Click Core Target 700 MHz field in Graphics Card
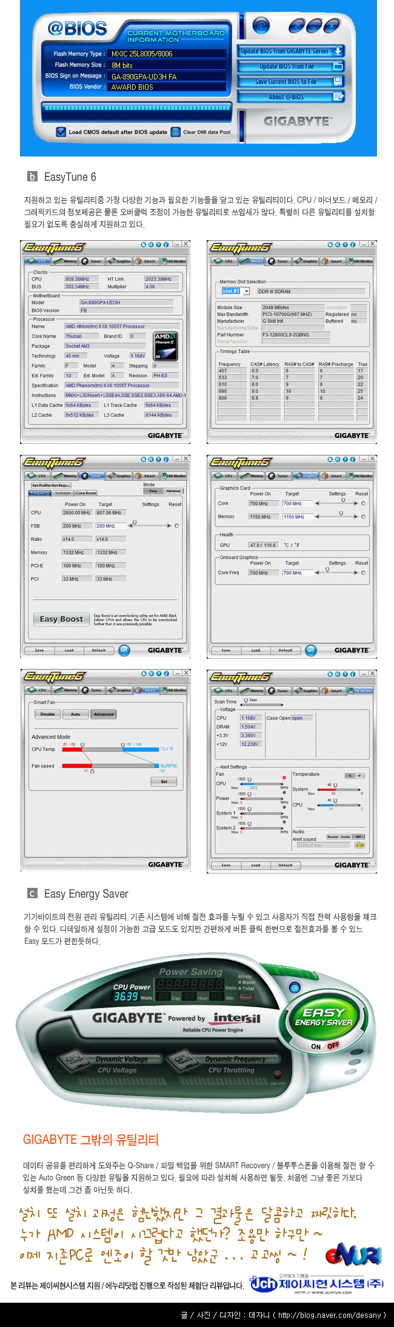This screenshot has width=394, height=1327. pos(297,503)
